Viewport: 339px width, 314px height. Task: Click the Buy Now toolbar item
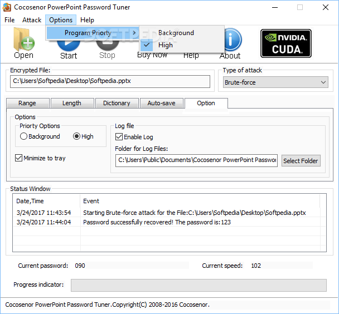pyautogui.click(x=152, y=55)
